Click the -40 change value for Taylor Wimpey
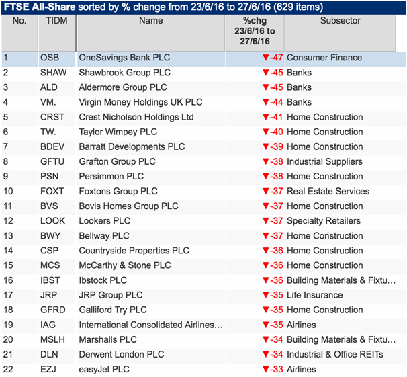 (273, 132)
